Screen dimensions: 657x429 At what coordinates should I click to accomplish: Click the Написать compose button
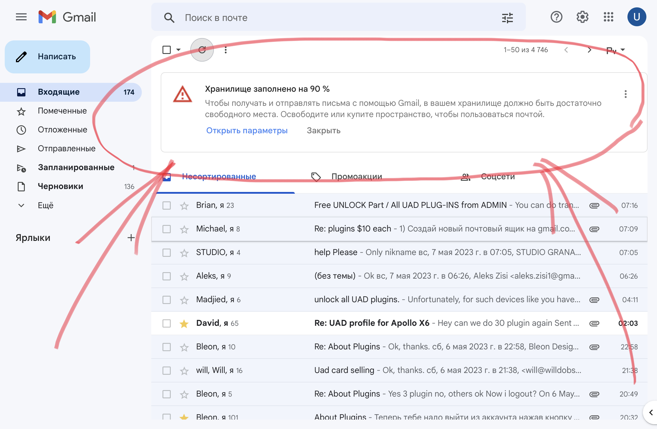click(47, 57)
